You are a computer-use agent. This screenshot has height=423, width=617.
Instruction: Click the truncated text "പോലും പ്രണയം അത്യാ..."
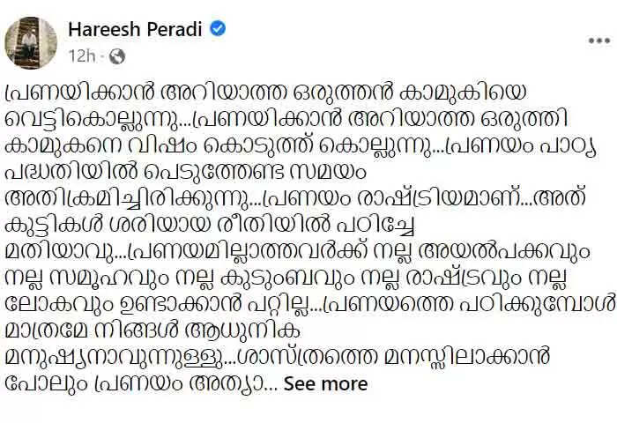click(141, 384)
